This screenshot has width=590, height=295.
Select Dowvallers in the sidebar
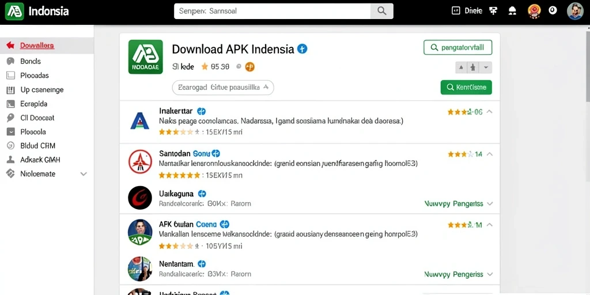(x=37, y=46)
